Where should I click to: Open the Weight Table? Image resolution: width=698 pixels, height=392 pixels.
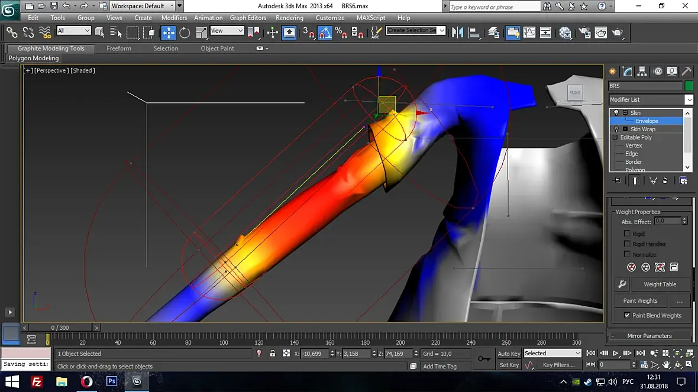pyautogui.click(x=660, y=284)
